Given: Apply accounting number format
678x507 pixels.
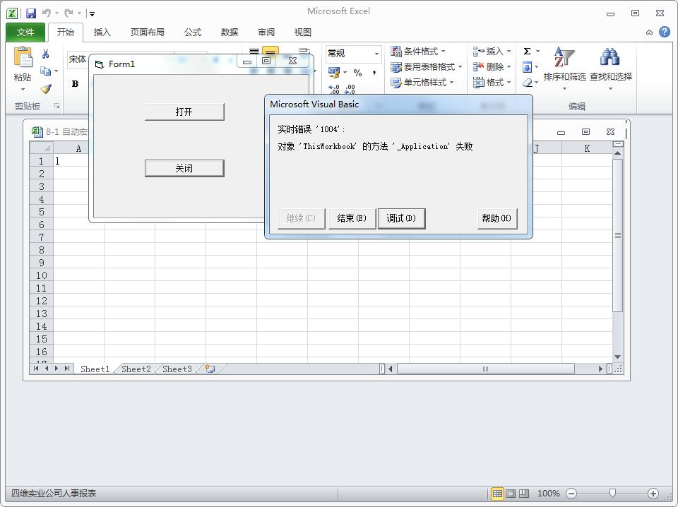Looking at the screenshot, I should pyautogui.click(x=333, y=72).
